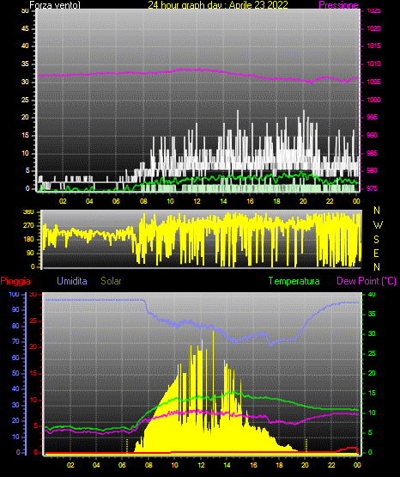Click the 08 hour tick on bottom graph
Image resolution: width=400 pixels, height=477 pixels.
click(x=148, y=465)
